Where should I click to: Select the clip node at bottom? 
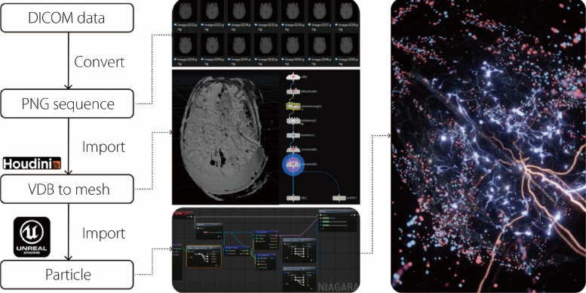(x=293, y=198)
